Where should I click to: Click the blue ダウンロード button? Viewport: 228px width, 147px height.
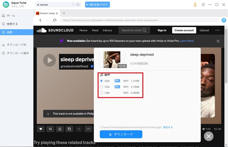pos(121,134)
